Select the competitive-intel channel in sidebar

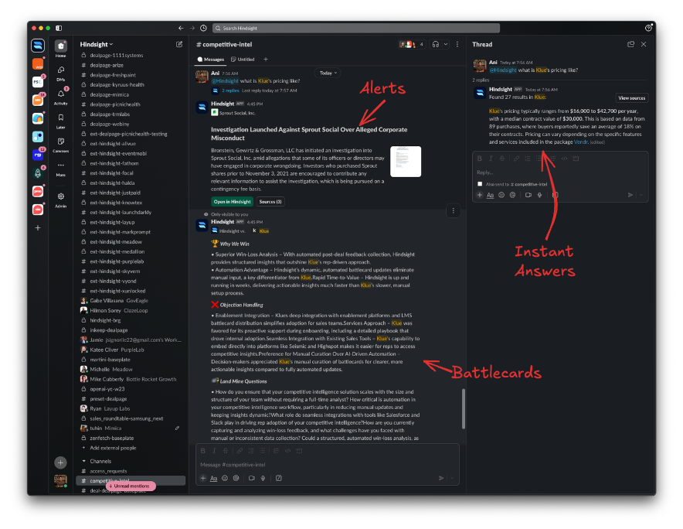[x=131, y=480]
